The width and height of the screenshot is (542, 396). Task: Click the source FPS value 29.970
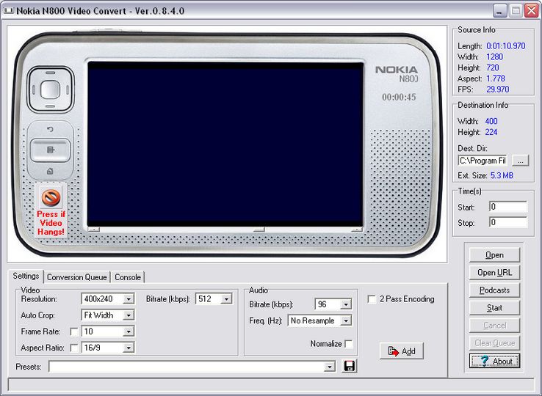tap(498, 89)
